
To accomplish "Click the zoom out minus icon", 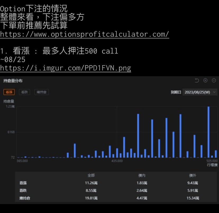I will 214,81.
